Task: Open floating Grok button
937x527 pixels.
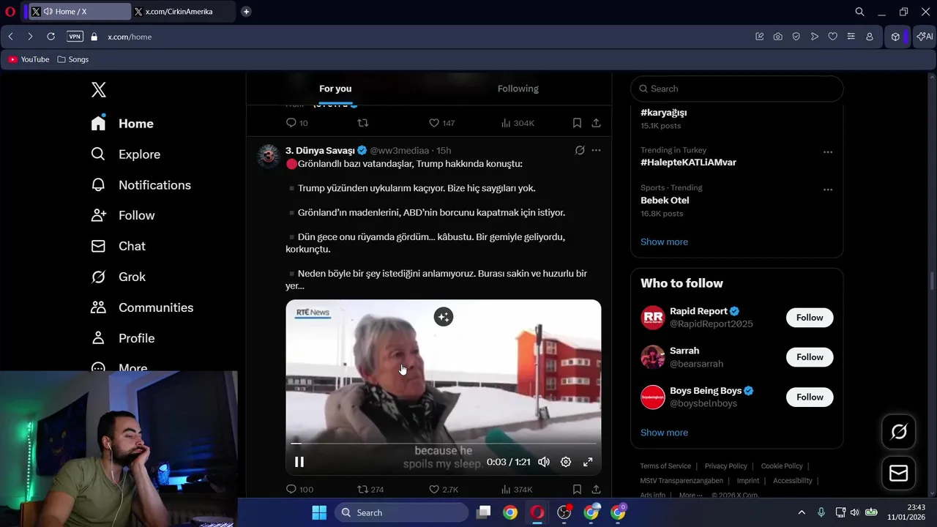Action: [x=899, y=432]
